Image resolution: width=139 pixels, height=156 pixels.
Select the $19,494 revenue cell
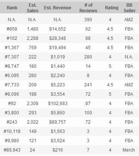click(57, 48)
